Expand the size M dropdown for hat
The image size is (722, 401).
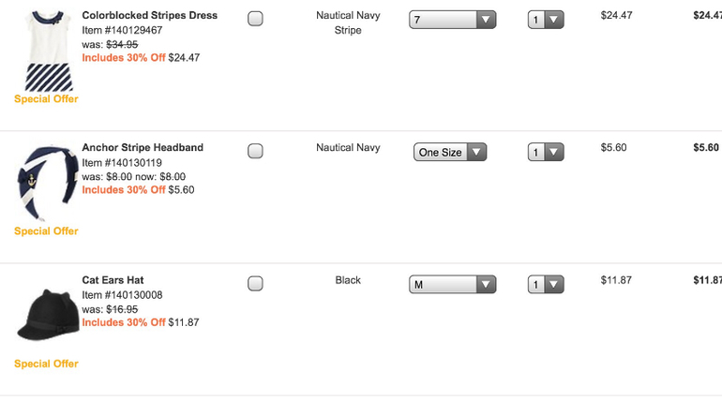click(452, 284)
